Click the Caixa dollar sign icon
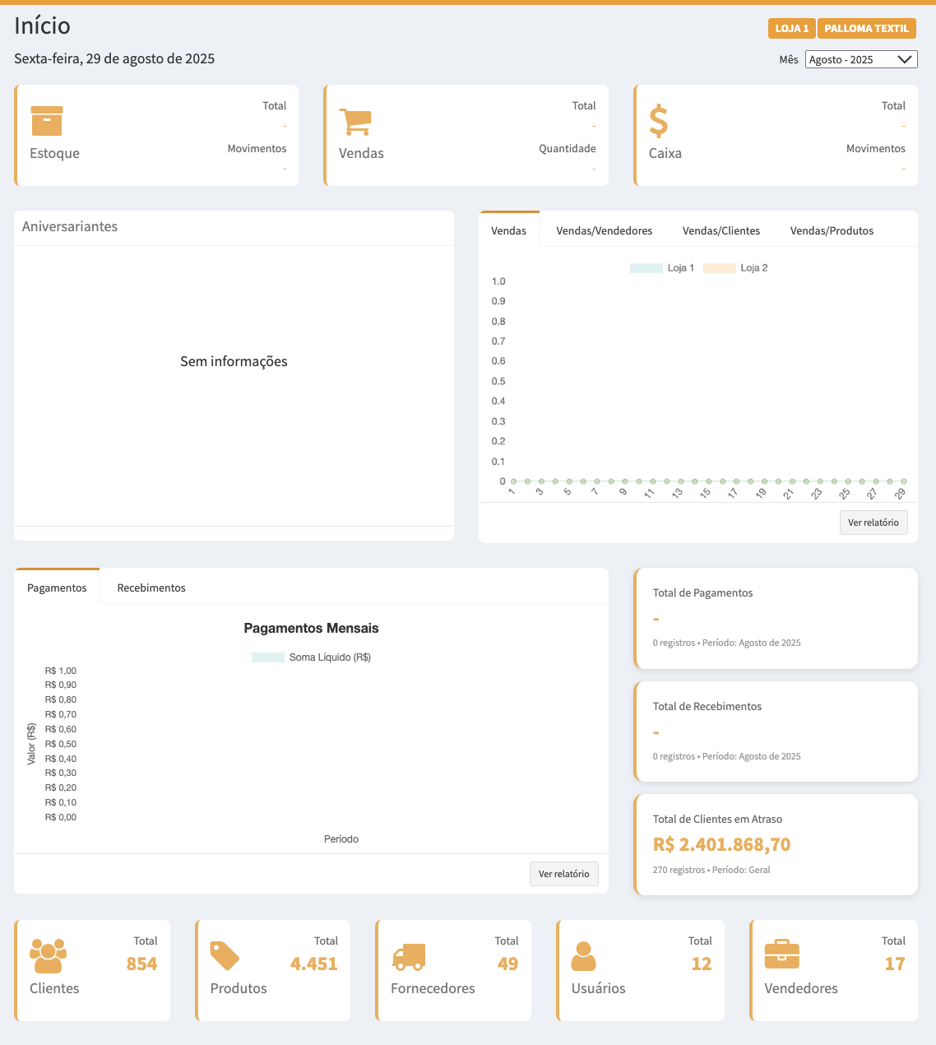 [x=658, y=121]
